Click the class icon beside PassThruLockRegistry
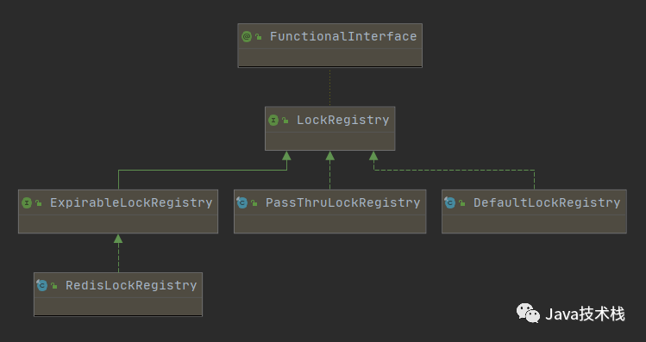This screenshot has width=646, height=342. [241, 202]
